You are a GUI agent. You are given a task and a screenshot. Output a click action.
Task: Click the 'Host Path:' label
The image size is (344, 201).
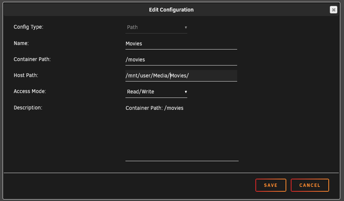tap(26, 75)
